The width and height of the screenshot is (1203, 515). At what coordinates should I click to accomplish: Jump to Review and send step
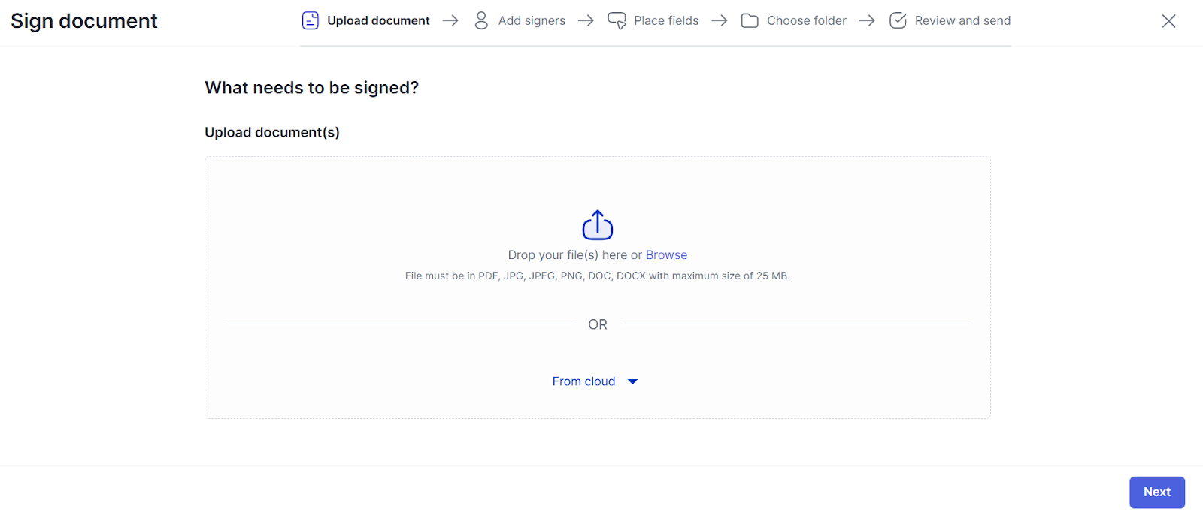point(962,20)
